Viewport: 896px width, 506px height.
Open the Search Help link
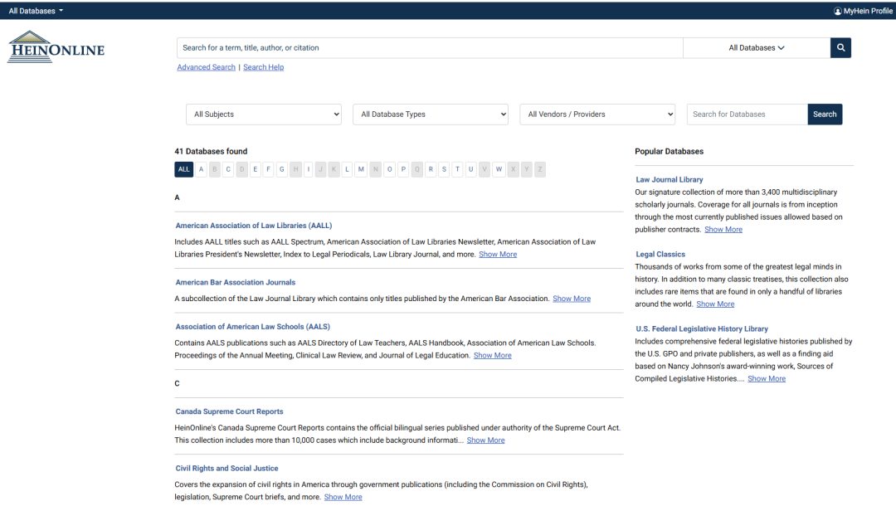coord(264,67)
